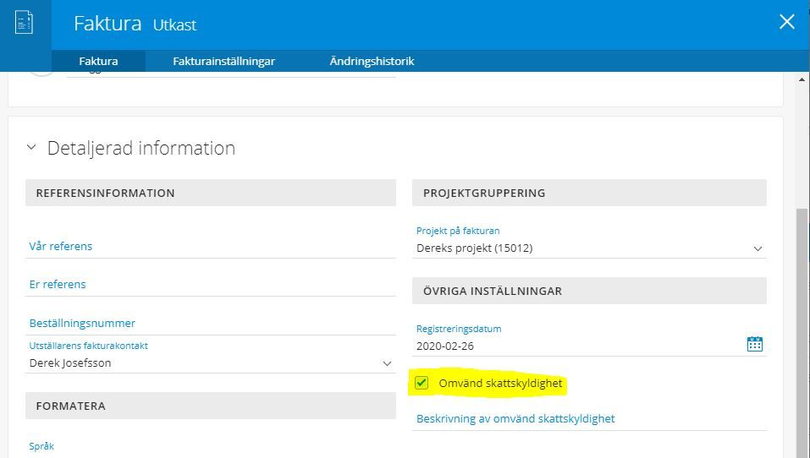Expand Utställarens fakturakontakt dropdown
This screenshot has height=458, width=810.
coord(387,363)
